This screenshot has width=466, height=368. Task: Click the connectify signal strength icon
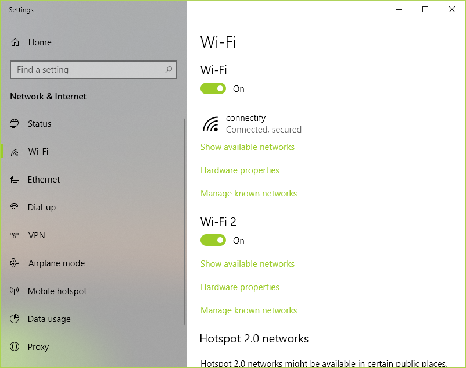tap(209, 123)
